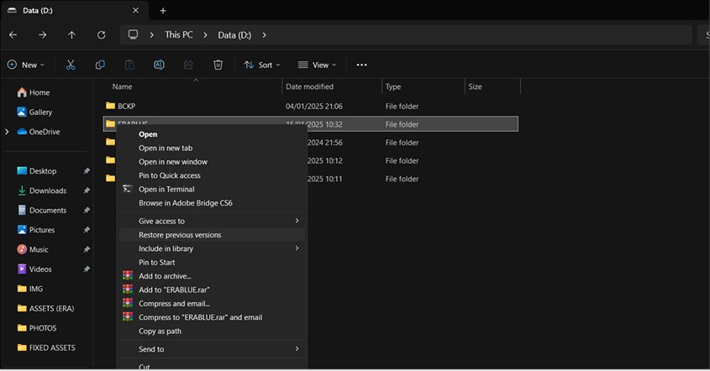Close the Data (D:) tab

coord(135,10)
